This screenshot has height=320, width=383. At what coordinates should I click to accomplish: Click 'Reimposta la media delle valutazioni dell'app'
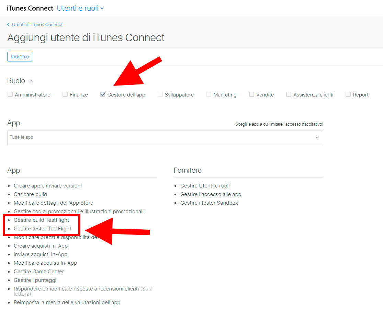click(67, 302)
